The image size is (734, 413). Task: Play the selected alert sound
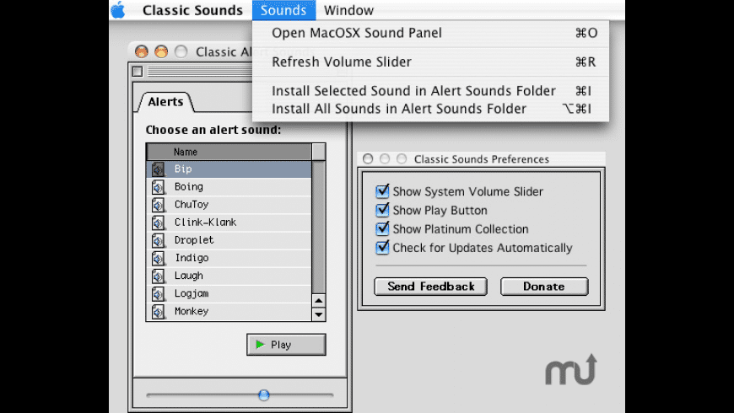pyautogui.click(x=286, y=345)
